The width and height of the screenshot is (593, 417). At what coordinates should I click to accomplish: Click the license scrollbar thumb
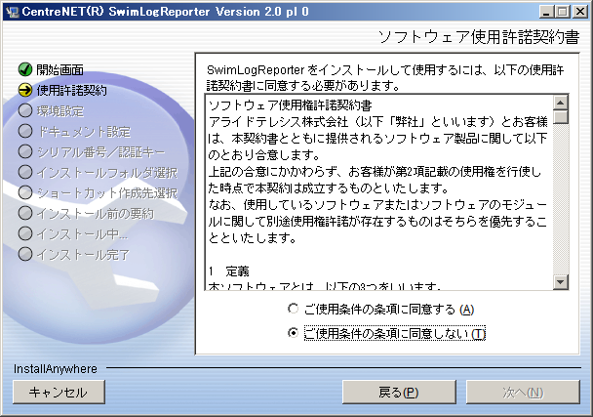click(x=561, y=116)
